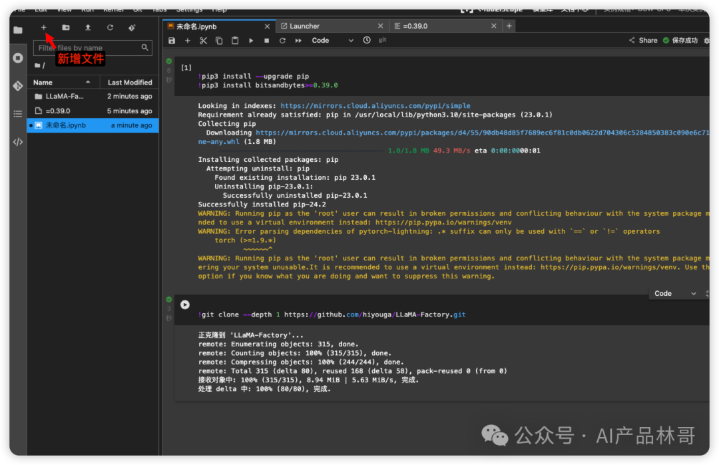Sort files by the Last Modified column

click(130, 82)
